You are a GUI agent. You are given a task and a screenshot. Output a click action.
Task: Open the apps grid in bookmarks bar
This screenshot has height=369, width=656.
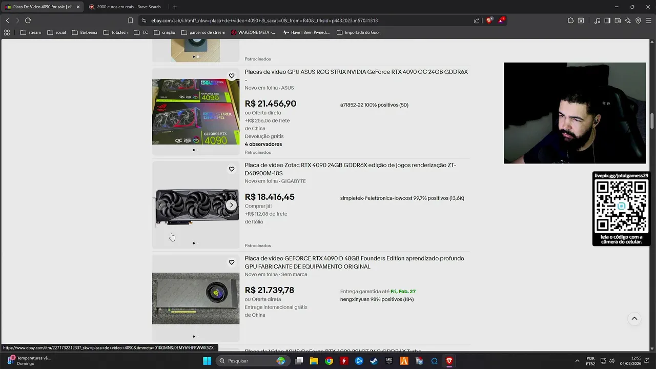tap(7, 32)
